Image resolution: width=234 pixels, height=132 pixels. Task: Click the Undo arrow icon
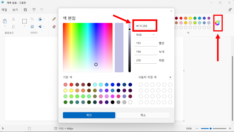pyautogui.click(x=34, y=10)
